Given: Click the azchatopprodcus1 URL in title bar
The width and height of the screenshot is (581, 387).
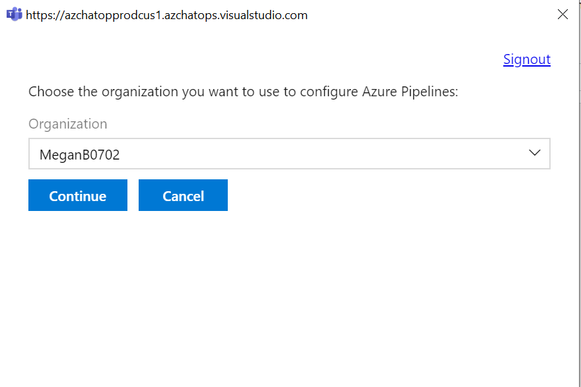Looking at the screenshot, I should point(166,15).
